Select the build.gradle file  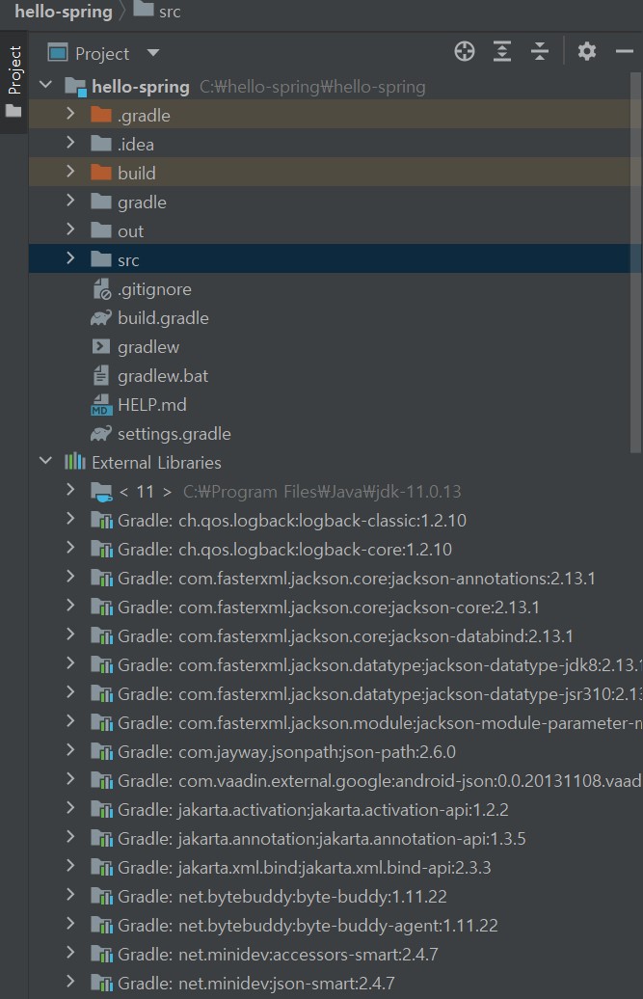(x=163, y=318)
